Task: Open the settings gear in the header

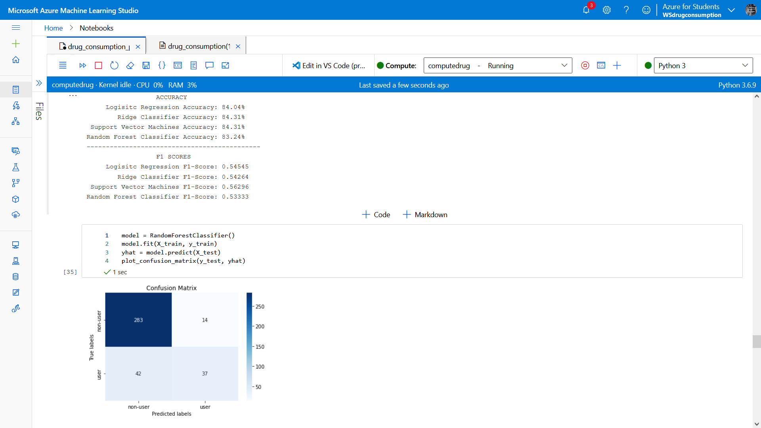Action: point(607,10)
